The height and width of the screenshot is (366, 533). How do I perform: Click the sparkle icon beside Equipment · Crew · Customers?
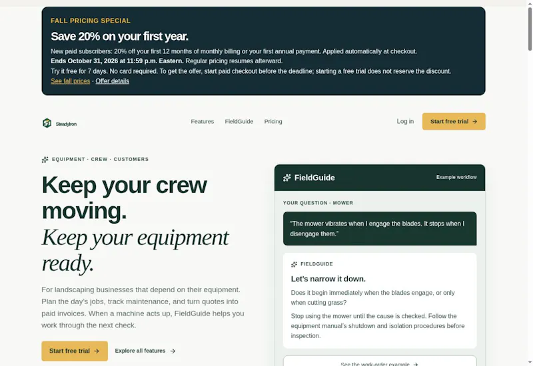point(45,160)
